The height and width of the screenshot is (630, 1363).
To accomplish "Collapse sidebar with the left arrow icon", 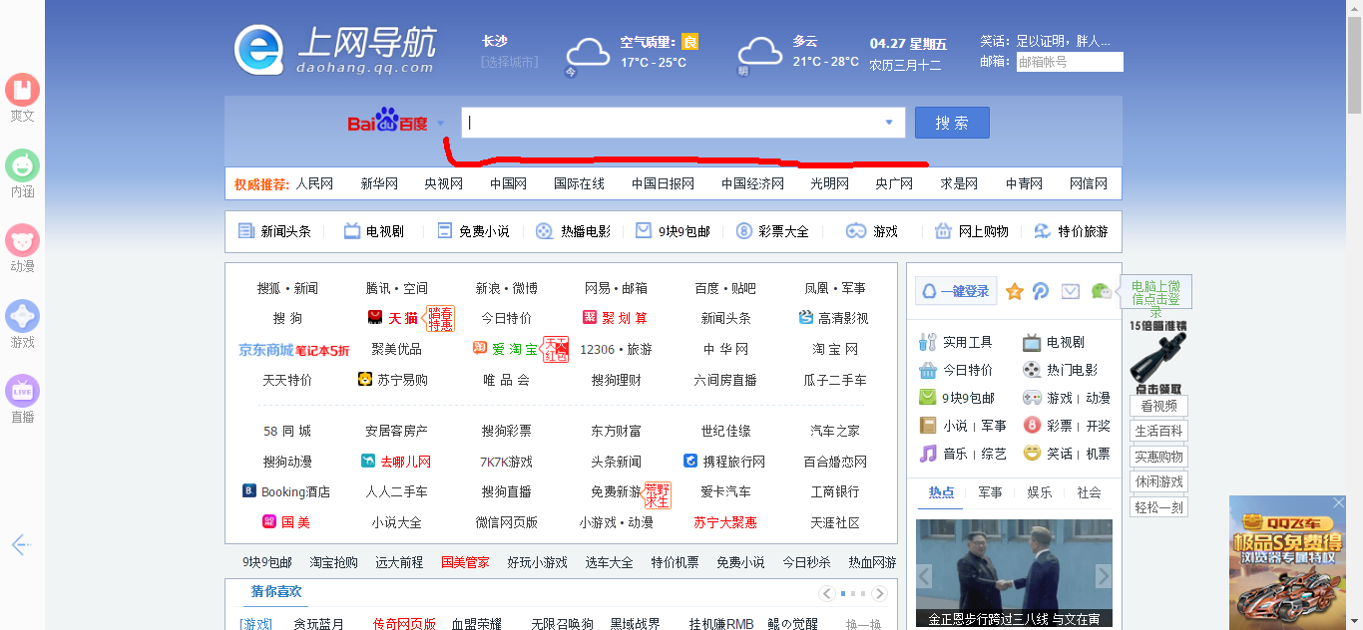I will [x=22, y=544].
